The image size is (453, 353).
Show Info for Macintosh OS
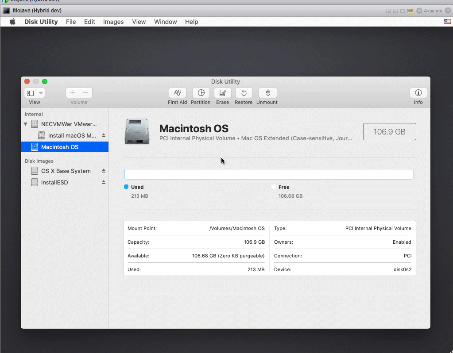(x=418, y=93)
